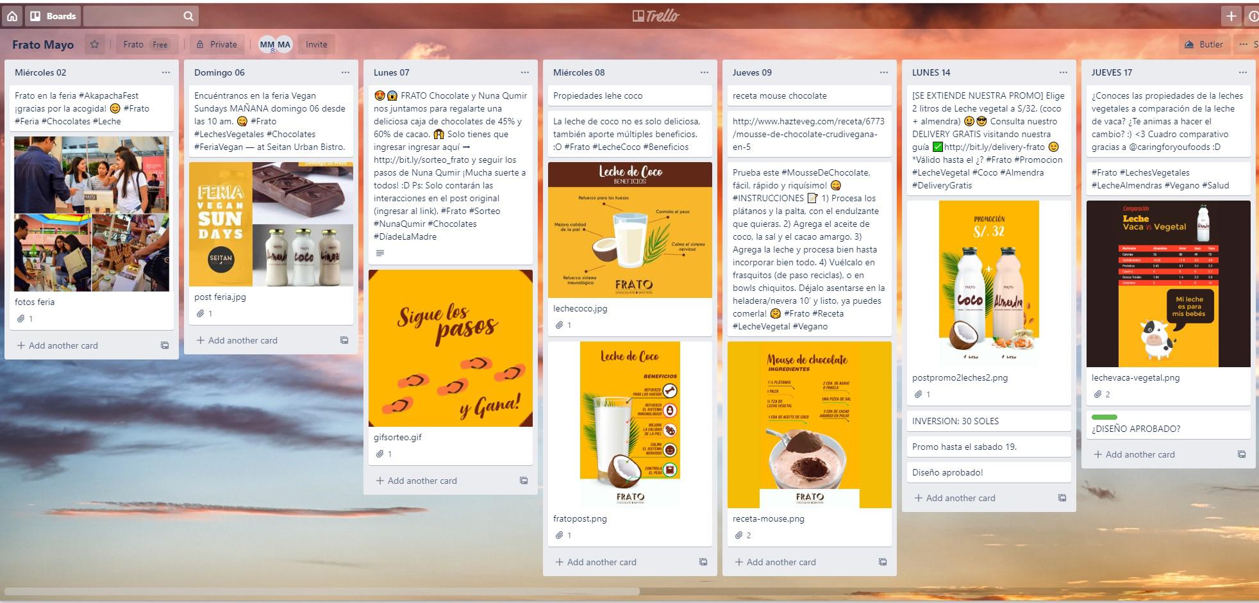Image resolution: width=1259 pixels, height=603 pixels.
Task: Open the Frato Free workspace button
Action: pos(146,44)
